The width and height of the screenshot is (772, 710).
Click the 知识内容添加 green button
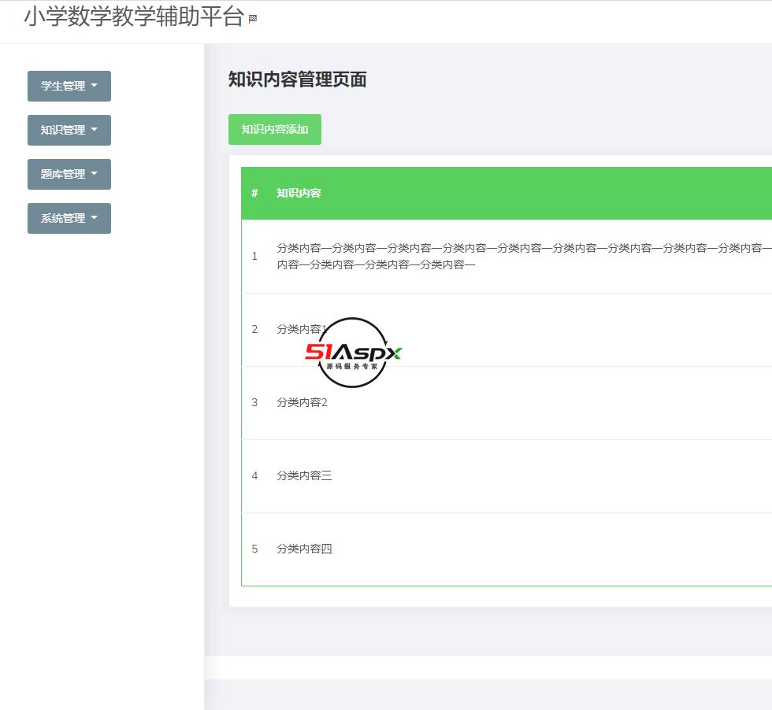[x=275, y=129]
